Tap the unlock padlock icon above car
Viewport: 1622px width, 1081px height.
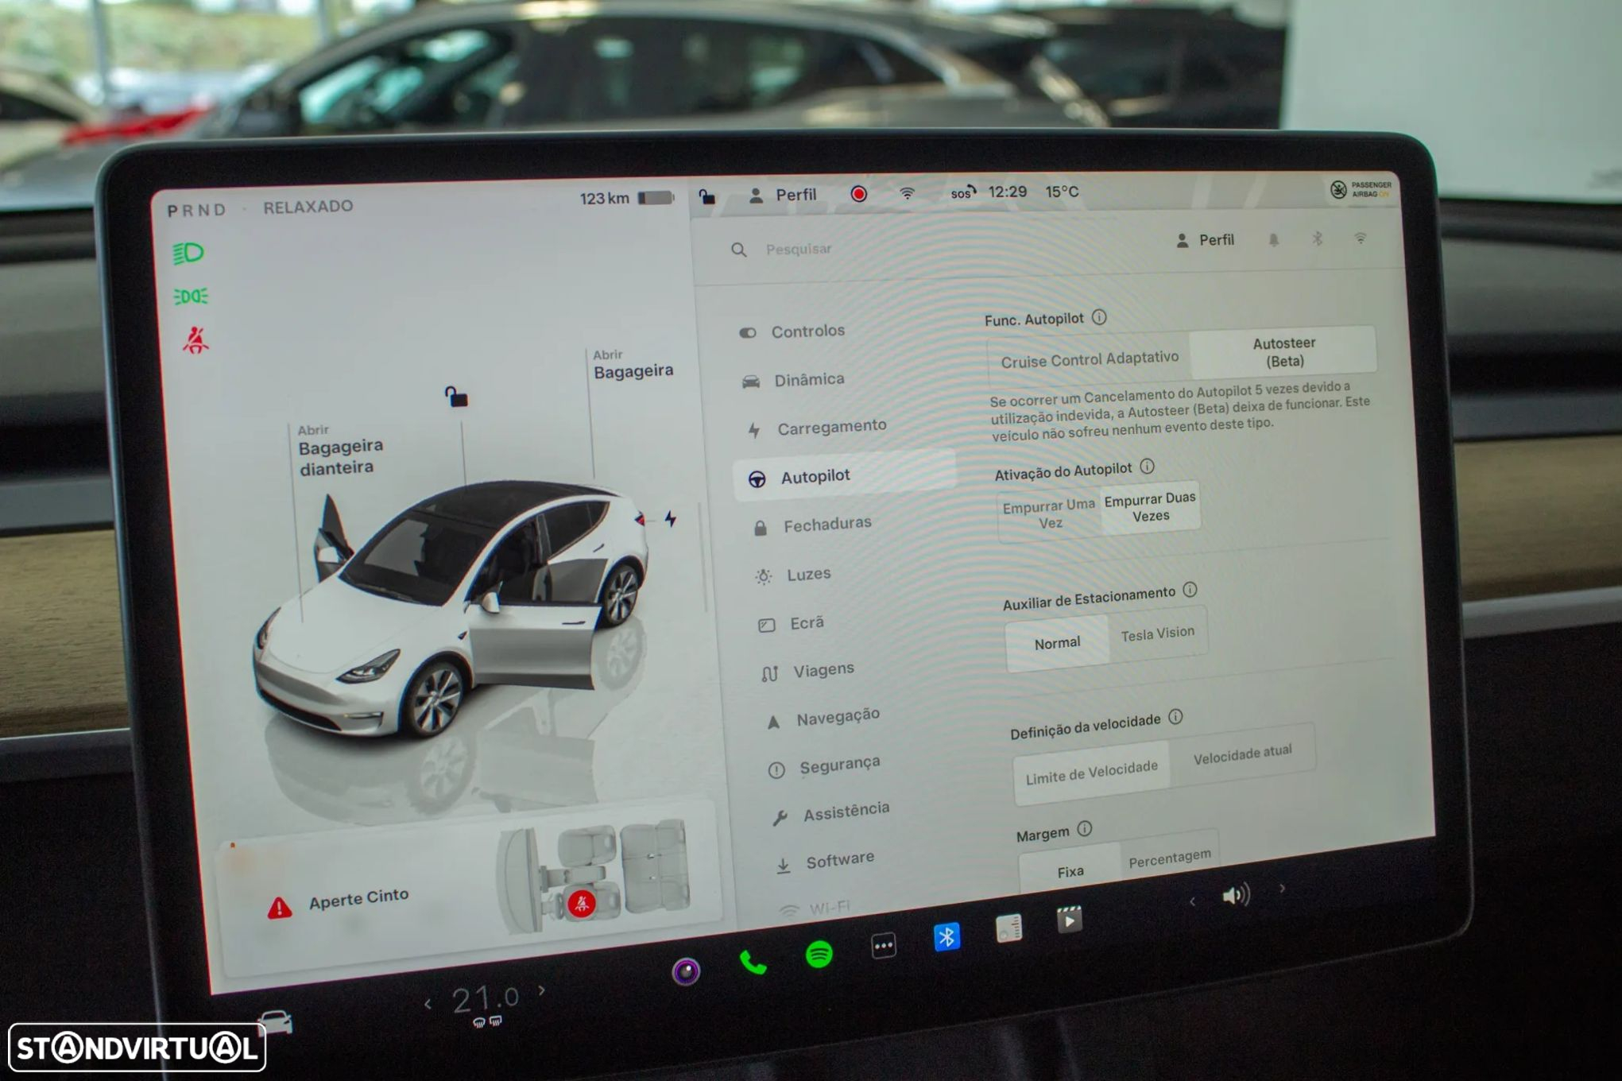pos(455,396)
